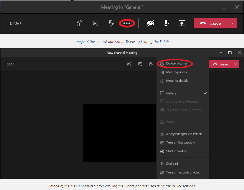
Task: Click the Meeting in "General" title text
Action: [x=122, y=7]
